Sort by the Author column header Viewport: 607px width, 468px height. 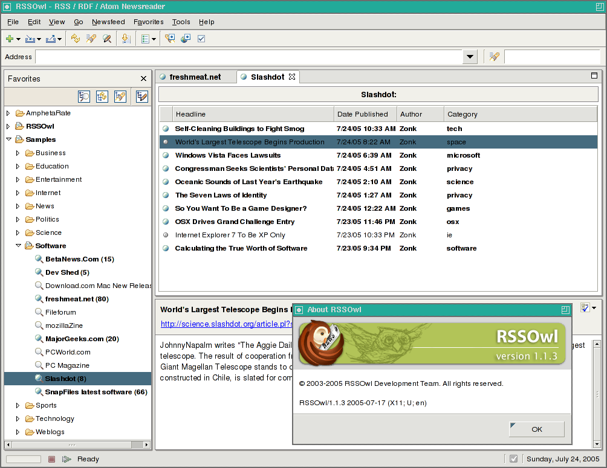click(x=420, y=114)
